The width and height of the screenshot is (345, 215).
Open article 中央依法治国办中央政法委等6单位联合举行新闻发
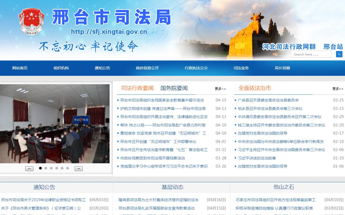[281, 142]
